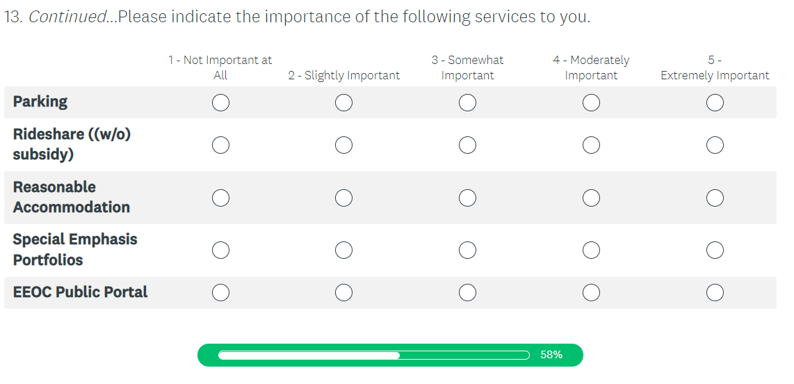Image resolution: width=794 pixels, height=384 pixels.
Task: Choose Slightly Important for Rideshare (w/o) subsidy
Action: pyautogui.click(x=343, y=145)
